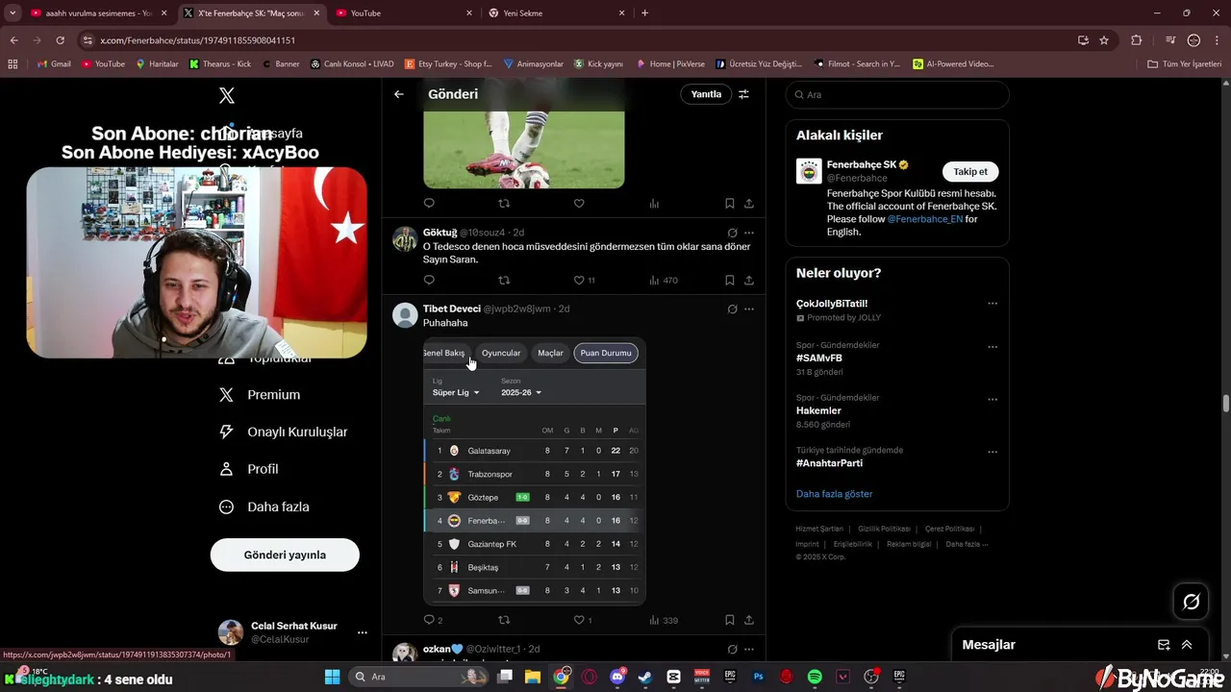This screenshot has height=692, width=1231.
Task: Open more options on Göktuğ's reply
Action: coord(749,233)
